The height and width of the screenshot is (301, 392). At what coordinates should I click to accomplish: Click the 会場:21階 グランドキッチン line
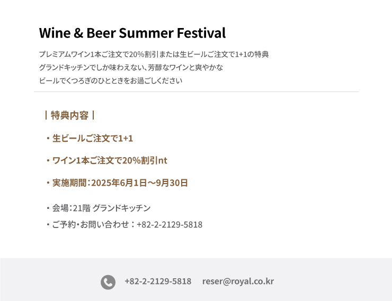98,208
